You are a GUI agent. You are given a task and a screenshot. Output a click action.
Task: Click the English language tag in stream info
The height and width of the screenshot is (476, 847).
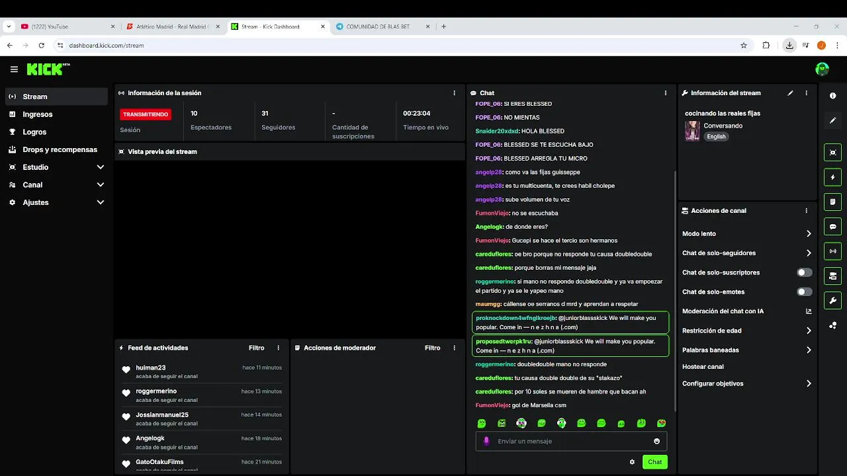coord(716,137)
